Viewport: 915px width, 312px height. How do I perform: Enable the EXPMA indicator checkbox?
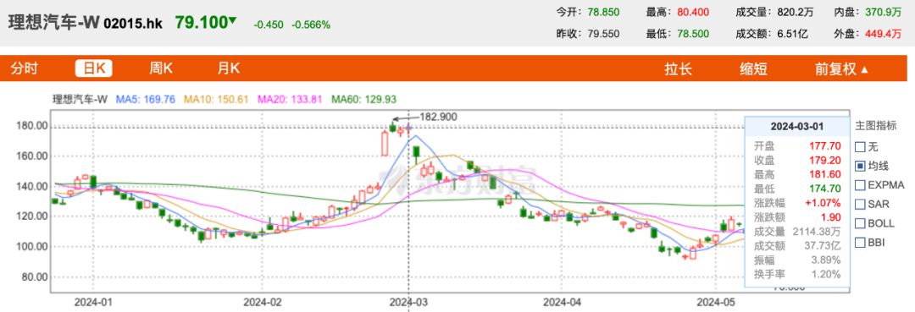(x=860, y=185)
